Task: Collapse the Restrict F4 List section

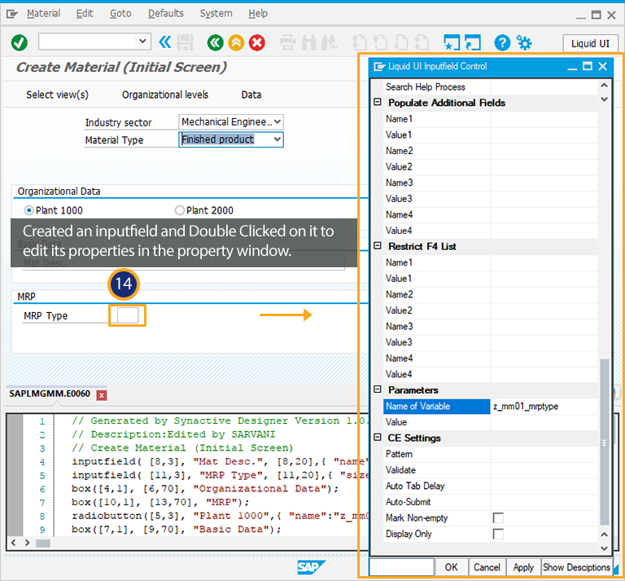Action: 378,246
